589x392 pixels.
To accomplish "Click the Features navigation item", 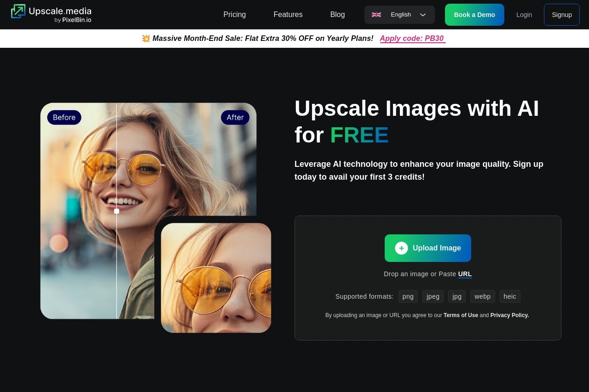I will (288, 14).
